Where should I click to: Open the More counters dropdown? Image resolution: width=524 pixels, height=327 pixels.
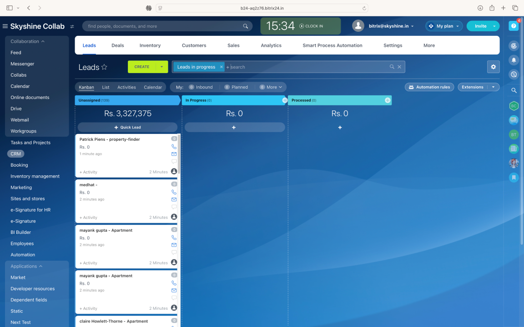point(272,87)
